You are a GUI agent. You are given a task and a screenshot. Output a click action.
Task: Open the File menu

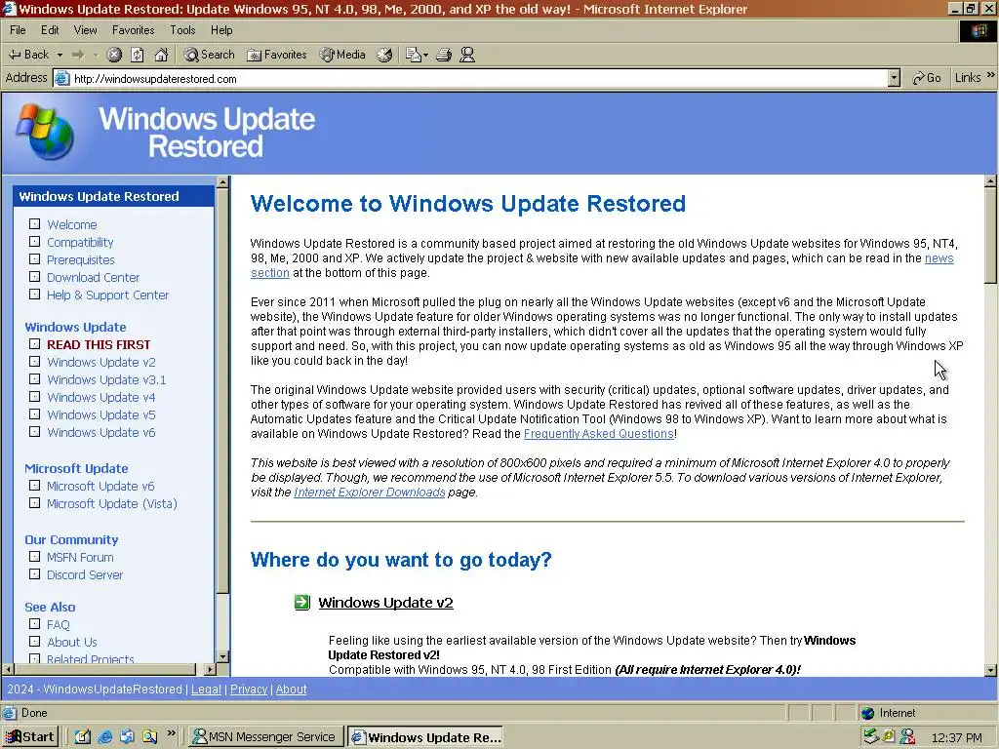pyautogui.click(x=18, y=30)
